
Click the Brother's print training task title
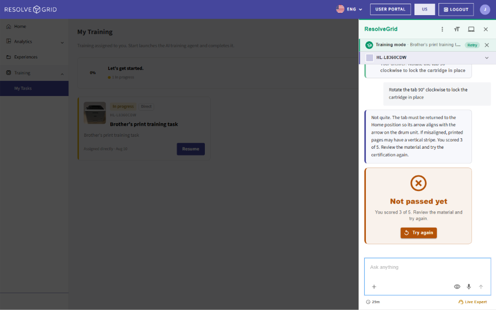pos(144,124)
